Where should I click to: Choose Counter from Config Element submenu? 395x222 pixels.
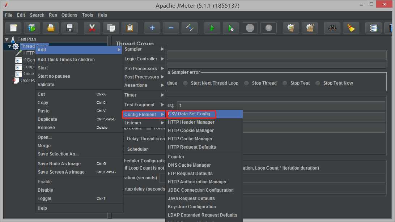(x=204, y=157)
